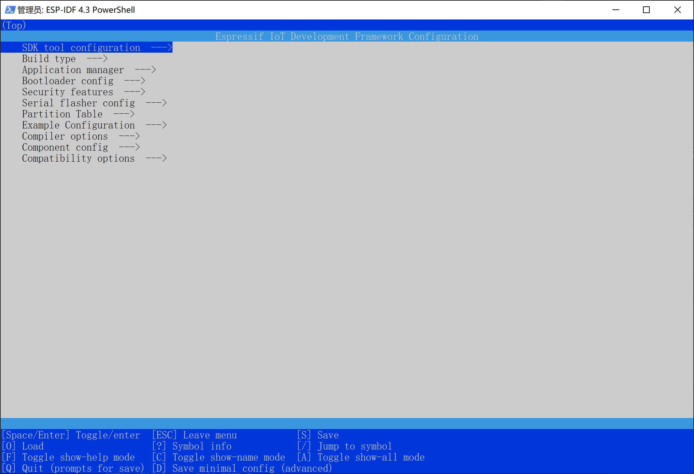The image size is (694, 474).
Task: Click the [/] Jump to symbol hint
Action: 345,446
